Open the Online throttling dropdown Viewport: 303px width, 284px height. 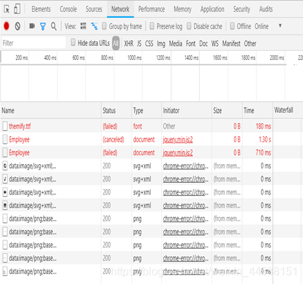[x=262, y=26]
